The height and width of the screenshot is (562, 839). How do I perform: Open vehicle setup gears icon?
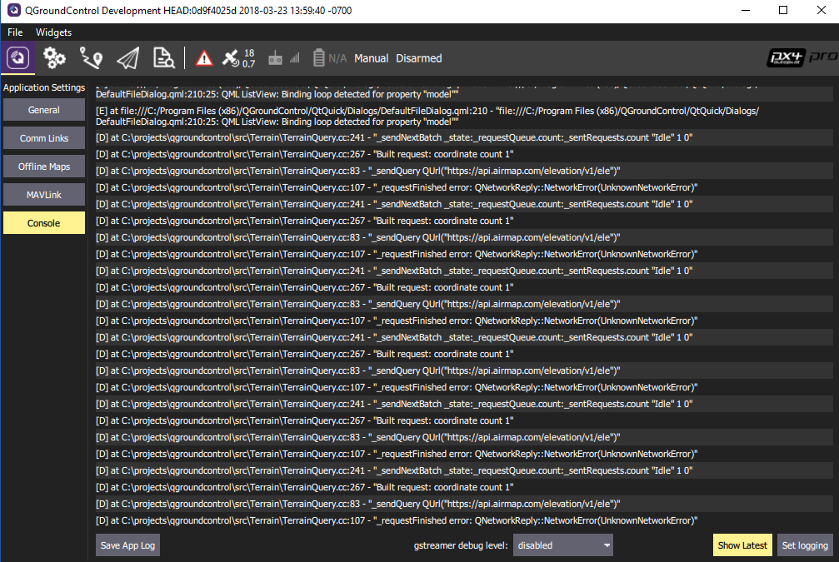tap(54, 57)
